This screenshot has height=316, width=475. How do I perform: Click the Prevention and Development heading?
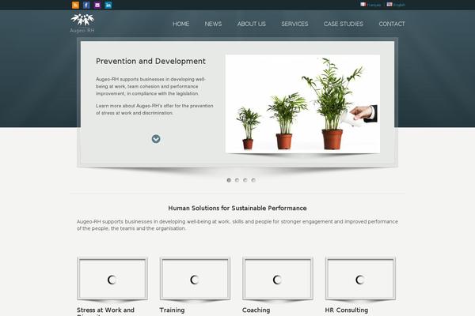coord(150,61)
